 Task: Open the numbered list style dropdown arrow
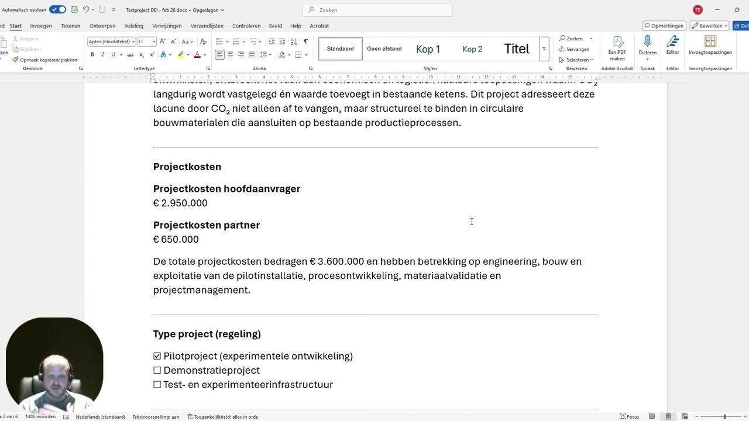243,42
